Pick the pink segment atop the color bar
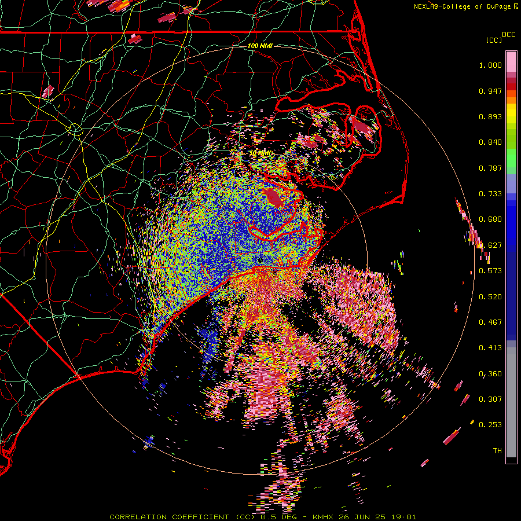521x521 pixels. pos(511,62)
